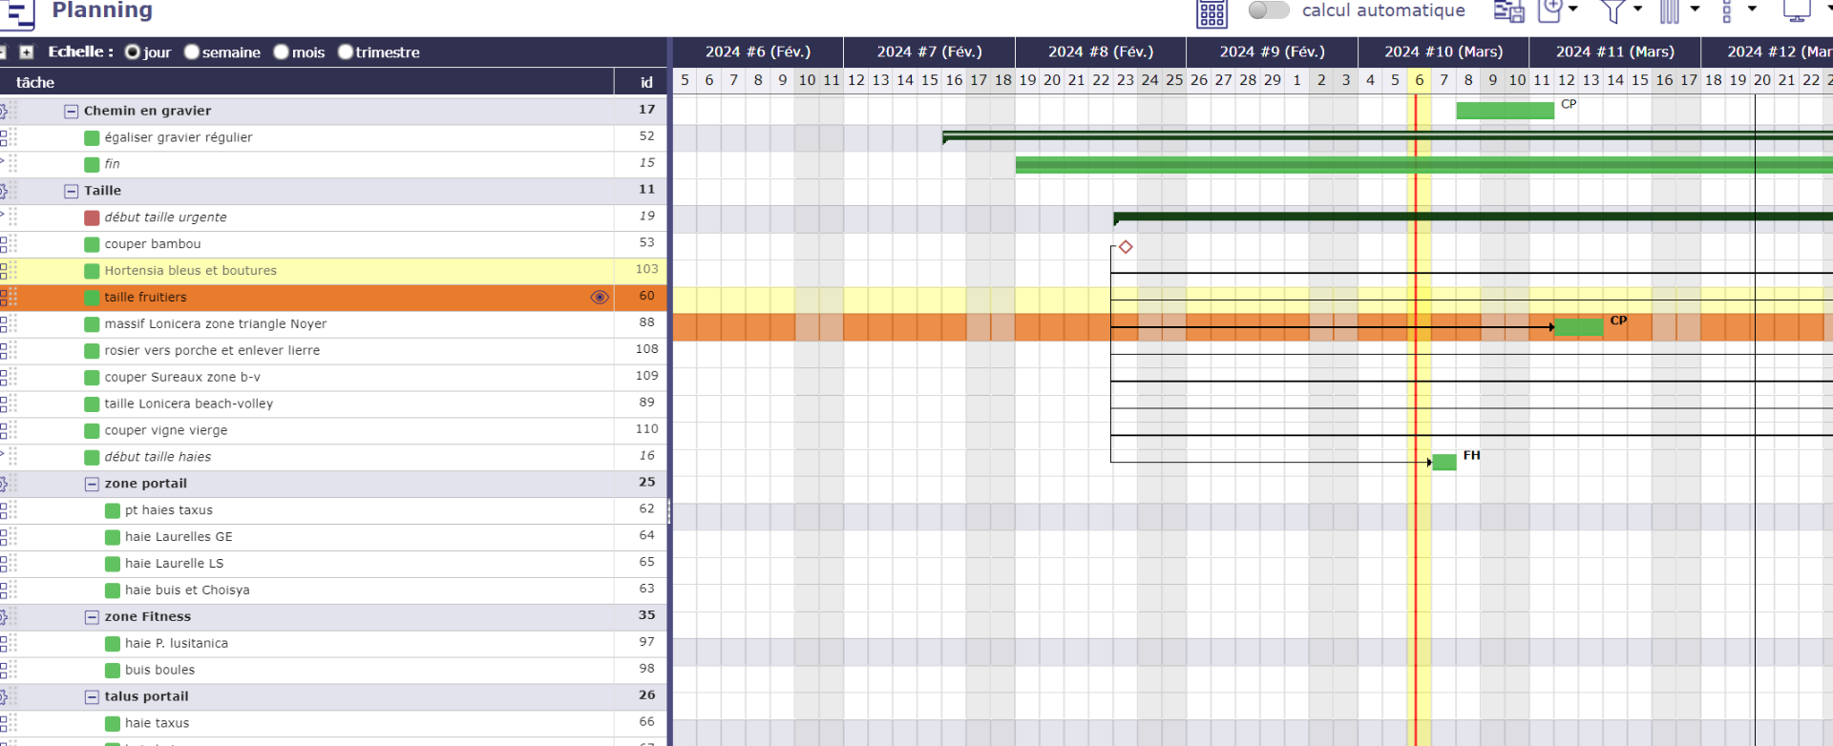Image resolution: width=1833 pixels, height=746 pixels.
Task: Collapse the talus portail group
Action: pos(92,698)
